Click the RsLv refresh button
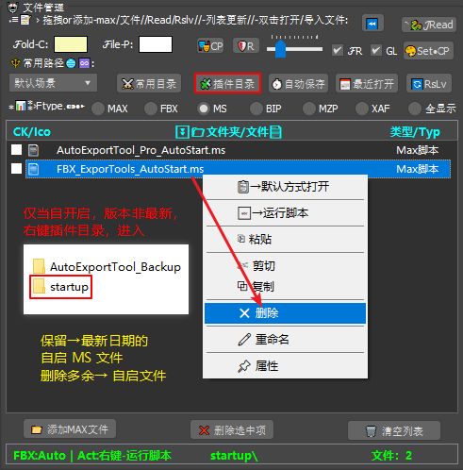The width and height of the screenshot is (463, 470). pos(429,84)
